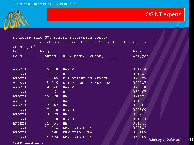Click NA company in the 20,873 row

click(x=65, y=115)
